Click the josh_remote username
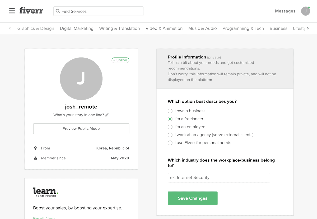Screen dimensions: 317x219 [x=81, y=107]
